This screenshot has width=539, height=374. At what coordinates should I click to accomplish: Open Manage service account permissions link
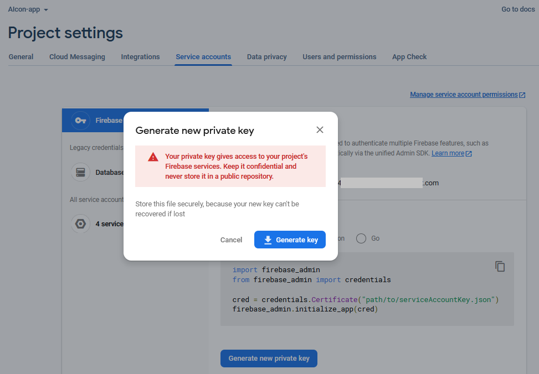coord(463,95)
